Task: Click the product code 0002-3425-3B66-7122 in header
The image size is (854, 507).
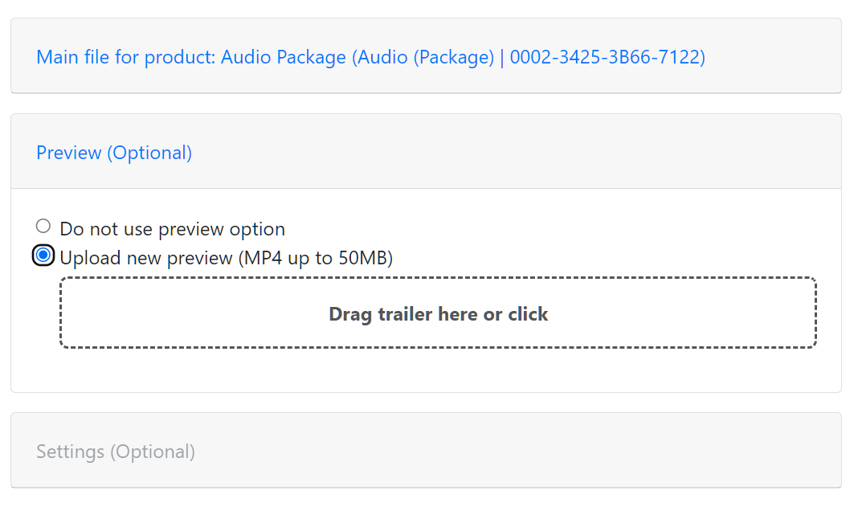Action: tap(607, 58)
